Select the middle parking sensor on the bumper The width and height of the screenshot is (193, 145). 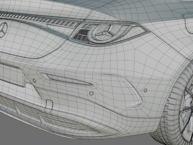tap(91, 93)
